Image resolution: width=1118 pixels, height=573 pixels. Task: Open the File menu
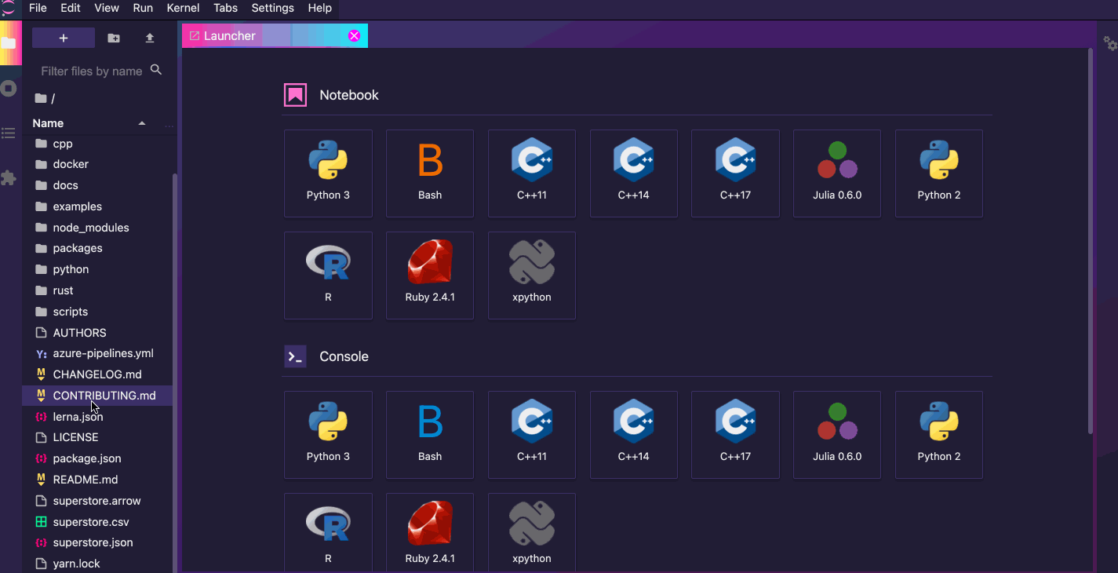coord(38,8)
